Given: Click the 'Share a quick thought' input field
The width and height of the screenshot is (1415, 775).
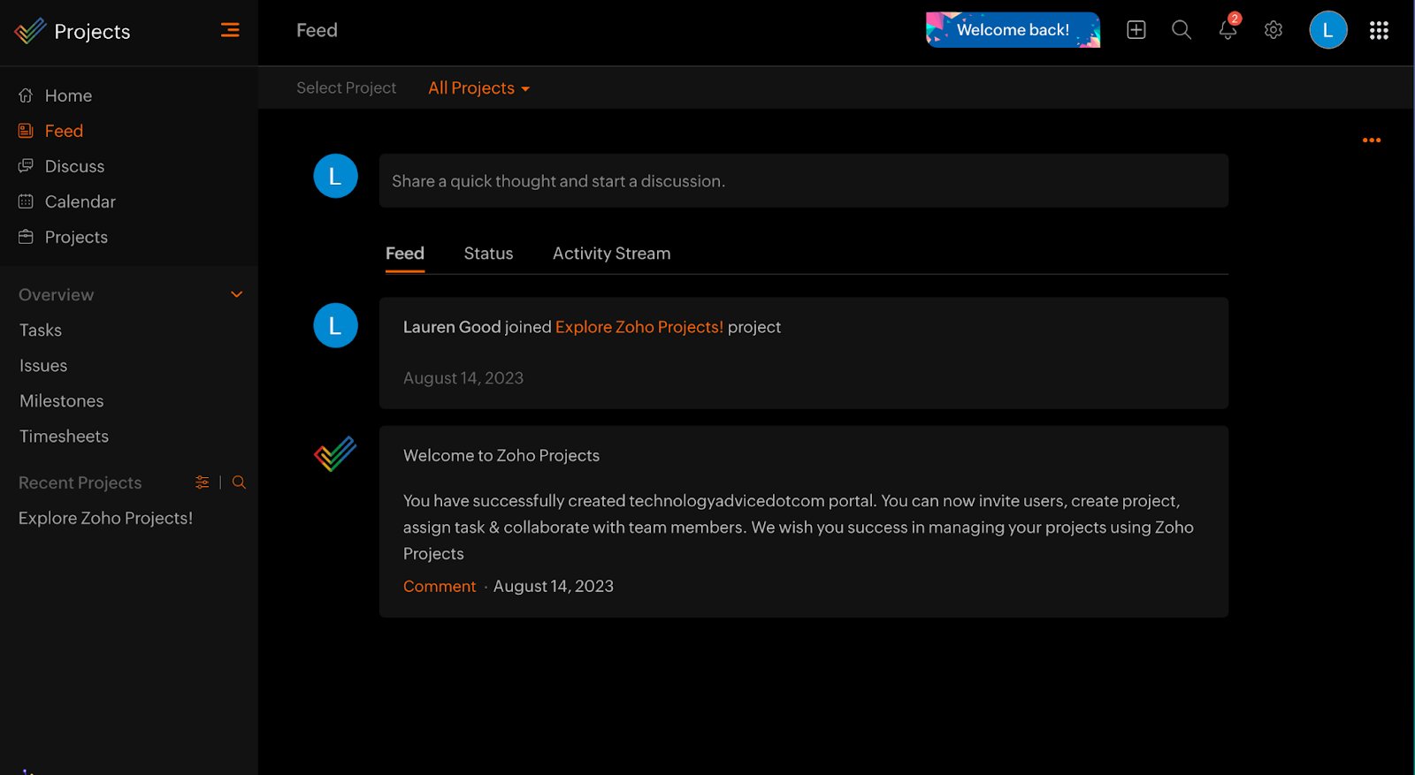Looking at the screenshot, I should click(804, 181).
